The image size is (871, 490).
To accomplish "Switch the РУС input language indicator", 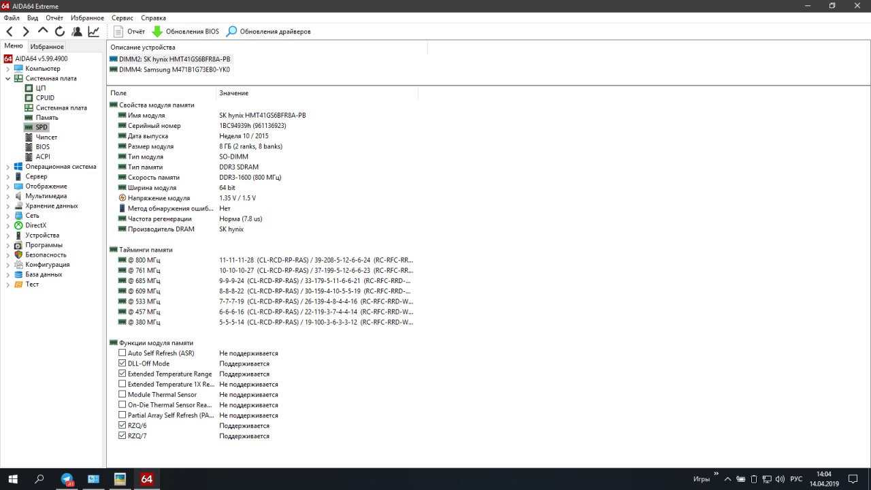I will (796, 479).
